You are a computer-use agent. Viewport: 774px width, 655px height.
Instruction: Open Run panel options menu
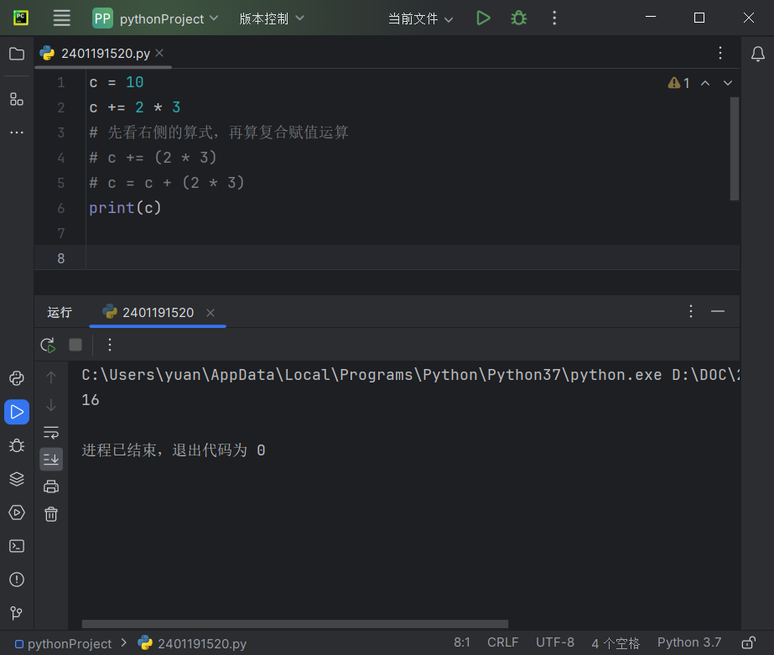click(691, 311)
